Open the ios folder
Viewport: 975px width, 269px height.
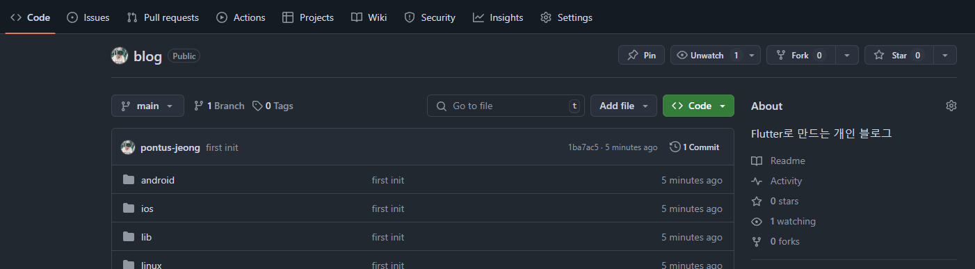pyautogui.click(x=147, y=209)
